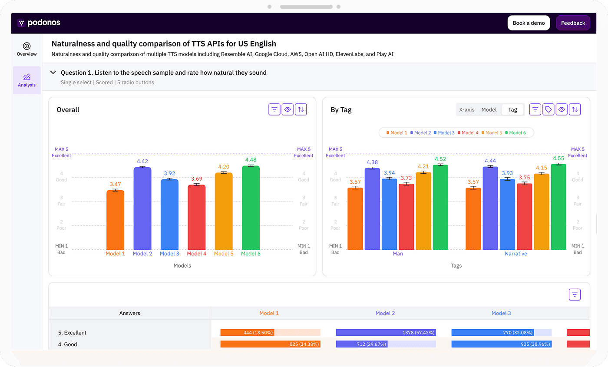
Task: Click the Man tag label
Action: tap(398, 254)
